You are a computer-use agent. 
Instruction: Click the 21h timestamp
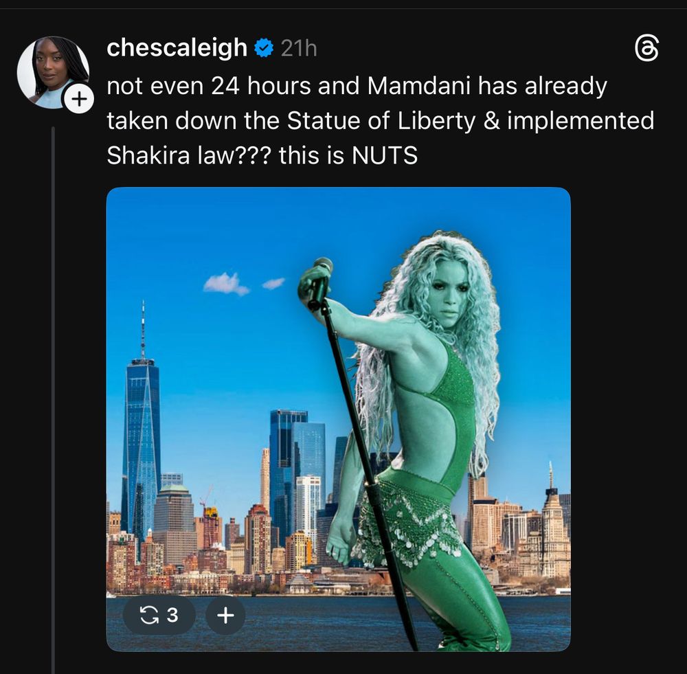pyautogui.click(x=299, y=48)
